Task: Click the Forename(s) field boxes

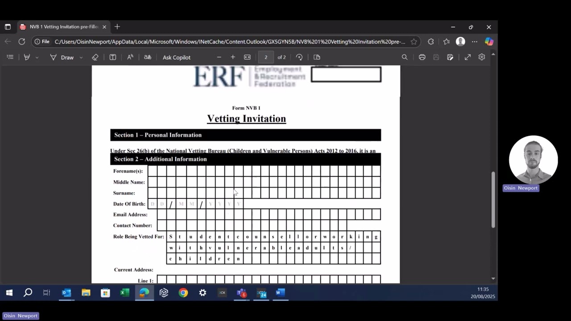Action: click(264, 171)
